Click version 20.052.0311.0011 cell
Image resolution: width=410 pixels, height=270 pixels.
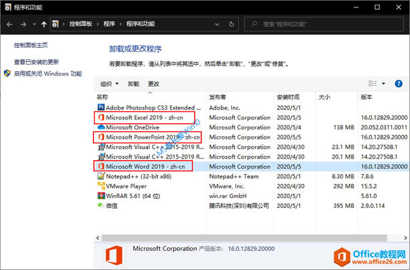click(384, 127)
